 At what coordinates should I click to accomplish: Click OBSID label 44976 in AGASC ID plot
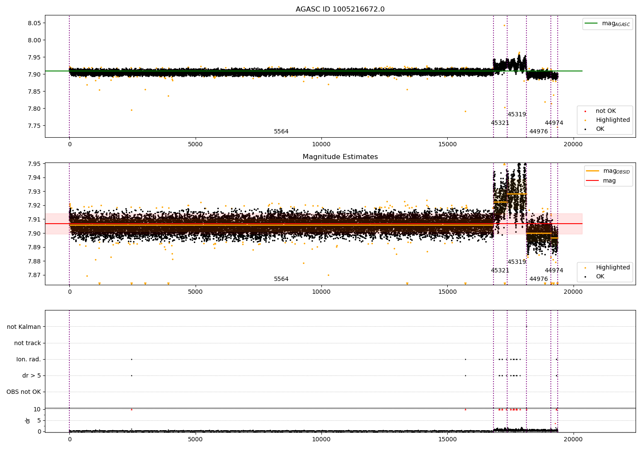click(538, 132)
